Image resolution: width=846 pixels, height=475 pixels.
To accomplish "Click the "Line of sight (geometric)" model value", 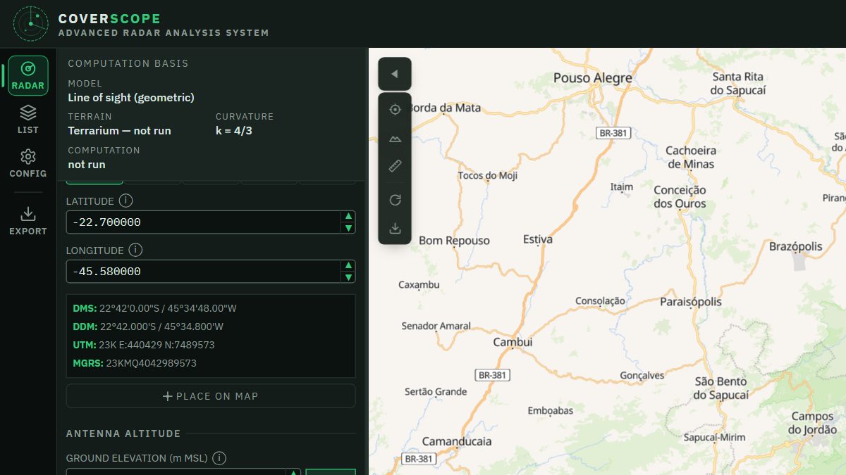I will 131,97.
